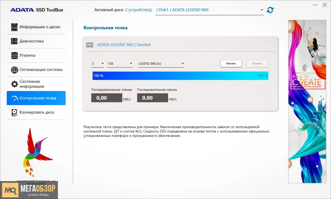
Task: Click the sequential write value 0,00
Action: click(x=153, y=98)
